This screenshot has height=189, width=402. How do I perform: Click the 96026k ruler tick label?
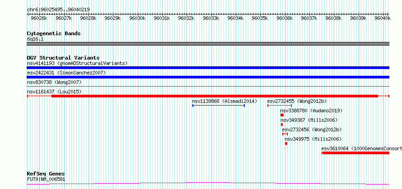point(39,18)
